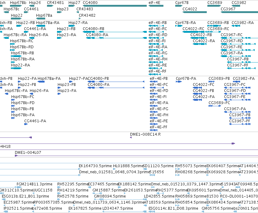Viewport: 258px width, 213px height.
Task: Select protein CG4022-PC
Action: 203,85
